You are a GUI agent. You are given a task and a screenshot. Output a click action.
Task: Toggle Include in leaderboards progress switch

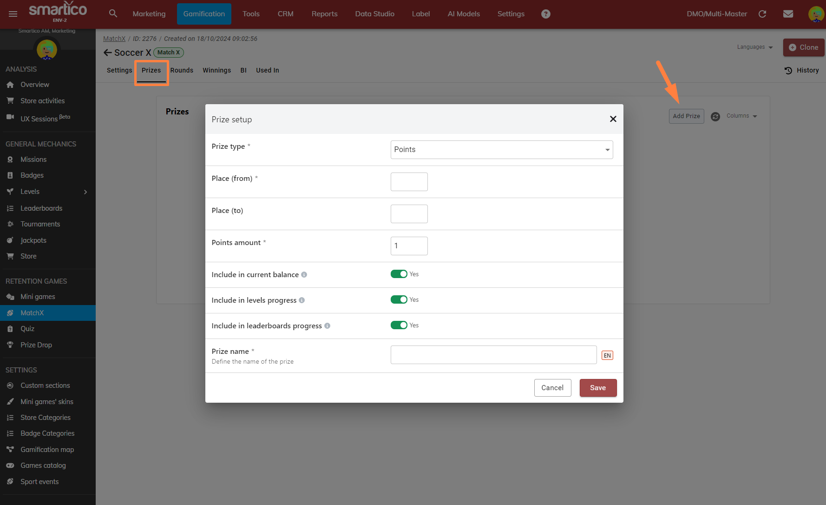[x=399, y=326]
